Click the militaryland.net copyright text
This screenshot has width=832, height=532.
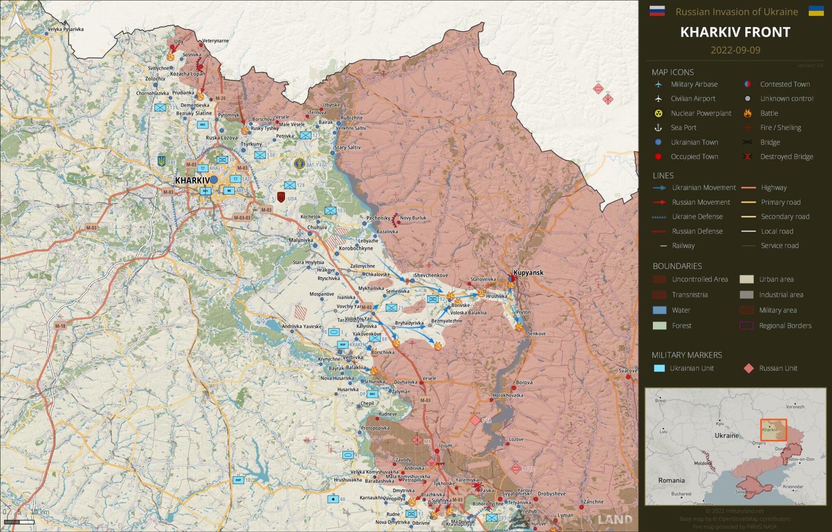pyautogui.click(x=735, y=511)
